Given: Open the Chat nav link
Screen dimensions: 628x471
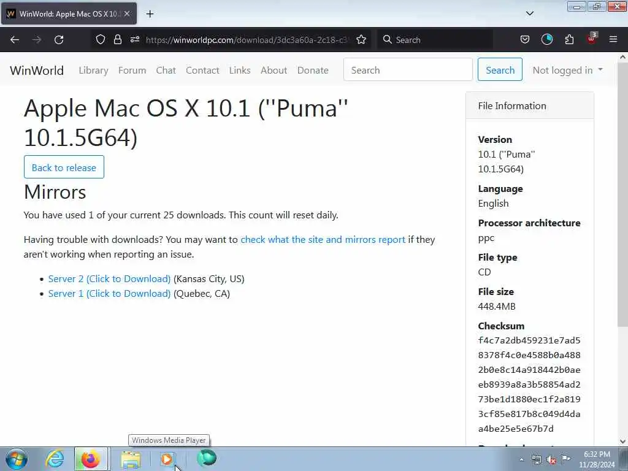Looking at the screenshot, I should coord(166,70).
